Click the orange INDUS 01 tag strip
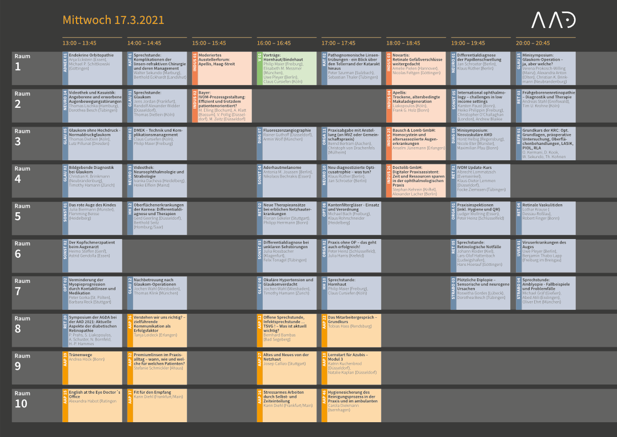The width and height of the screenshot is (617, 437). click(195, 68)
